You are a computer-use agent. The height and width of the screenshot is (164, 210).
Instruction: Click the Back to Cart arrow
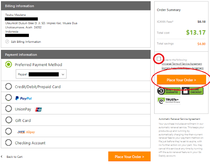coord(2,157)
